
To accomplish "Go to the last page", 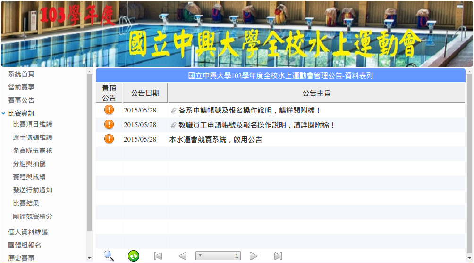I will point(278,256).
